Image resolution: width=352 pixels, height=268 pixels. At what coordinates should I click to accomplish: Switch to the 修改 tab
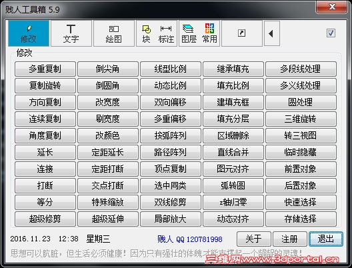[29, 33]
